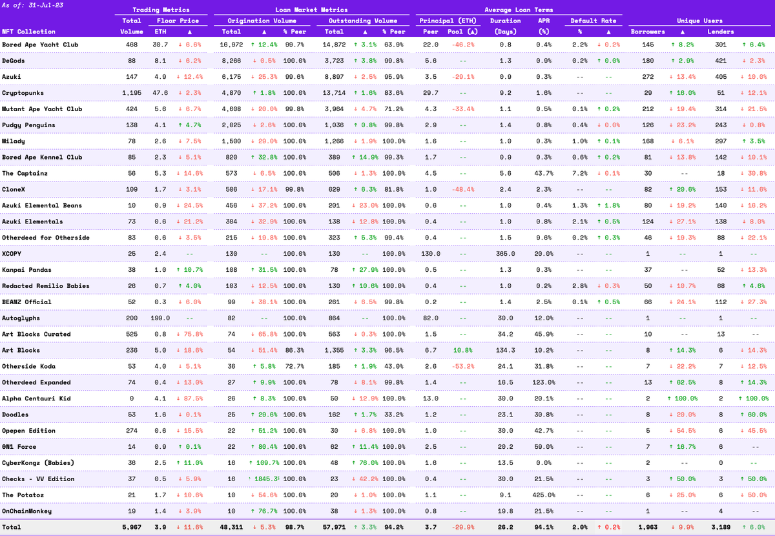Viewport: 775px width, 536px height.
Task: Select the 'Loan Market Metrics' header group
Action: click(x=311, y=10)
